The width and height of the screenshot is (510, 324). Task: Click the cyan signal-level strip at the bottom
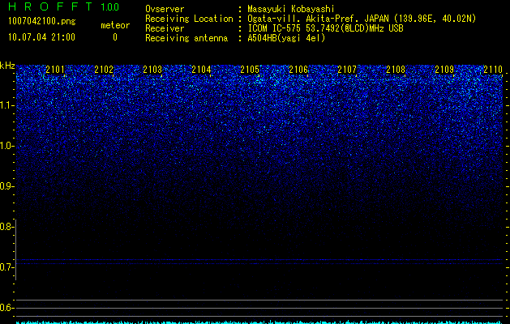pyautogui.click(x=259, y=322)
